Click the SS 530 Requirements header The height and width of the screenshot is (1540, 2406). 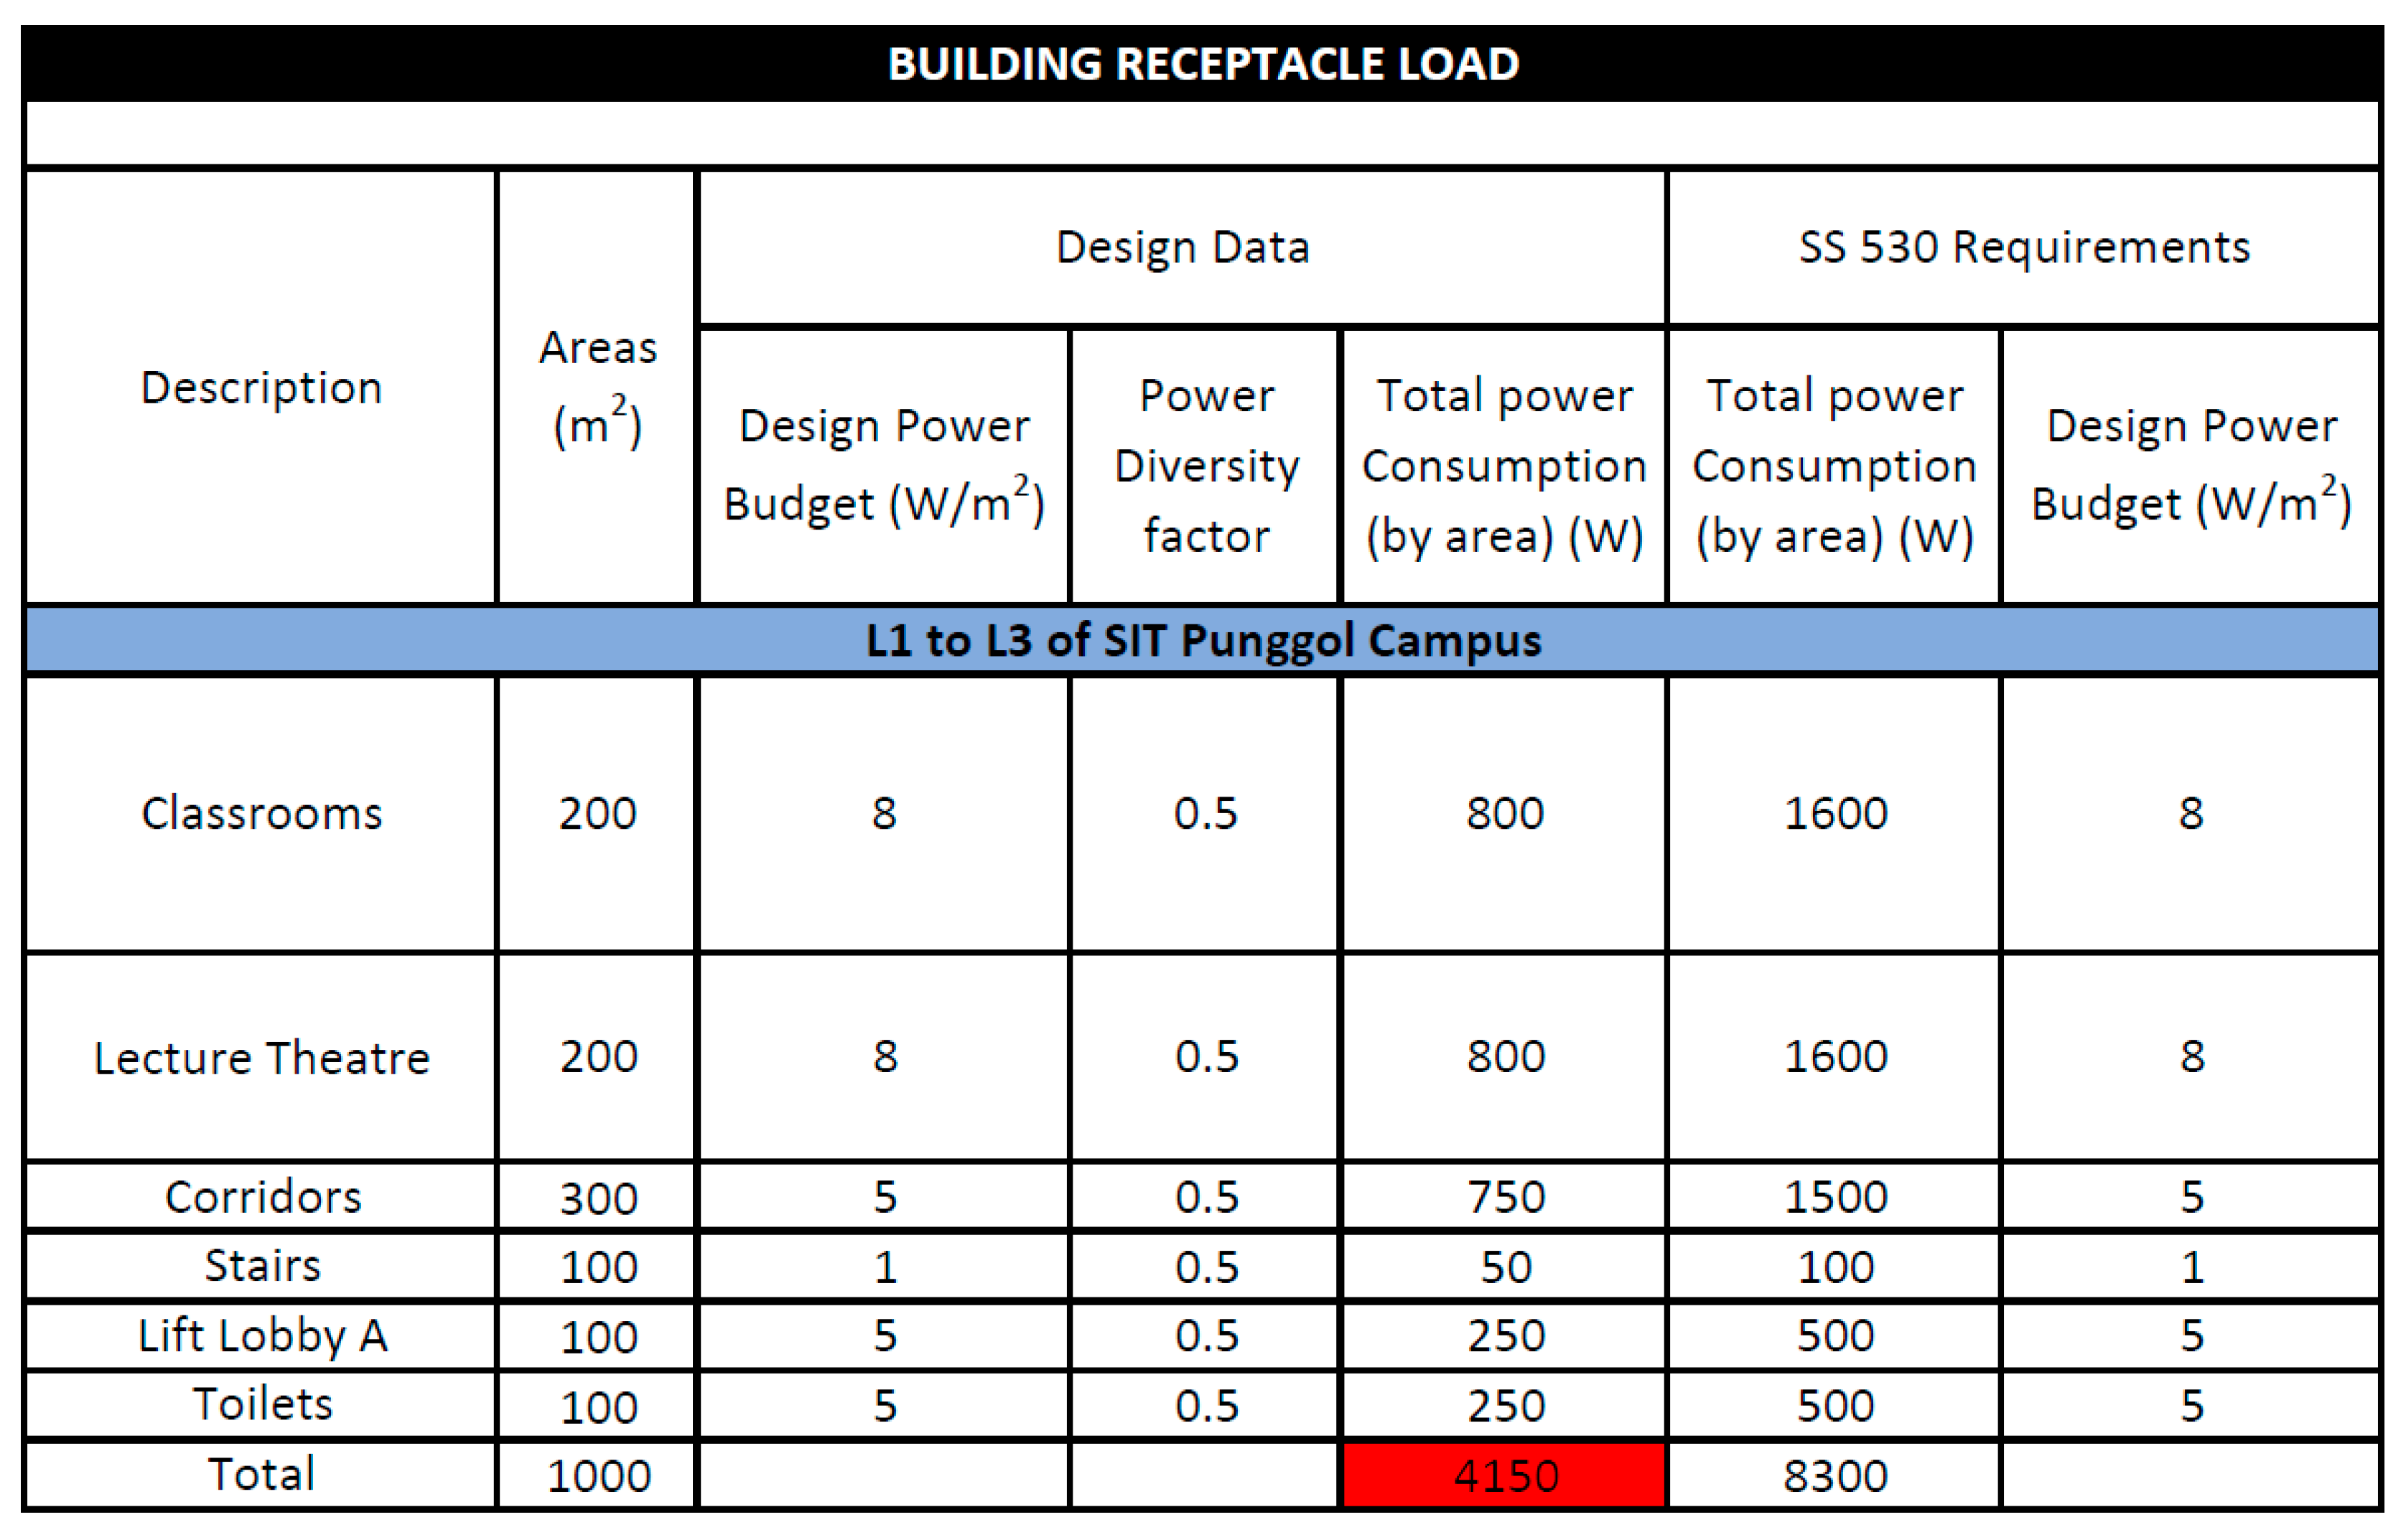pyautogui.click(x=2023, y=247)
